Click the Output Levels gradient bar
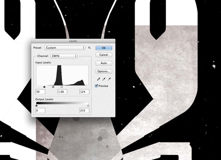This screenshot has width=221, height=160. (62, 103)
